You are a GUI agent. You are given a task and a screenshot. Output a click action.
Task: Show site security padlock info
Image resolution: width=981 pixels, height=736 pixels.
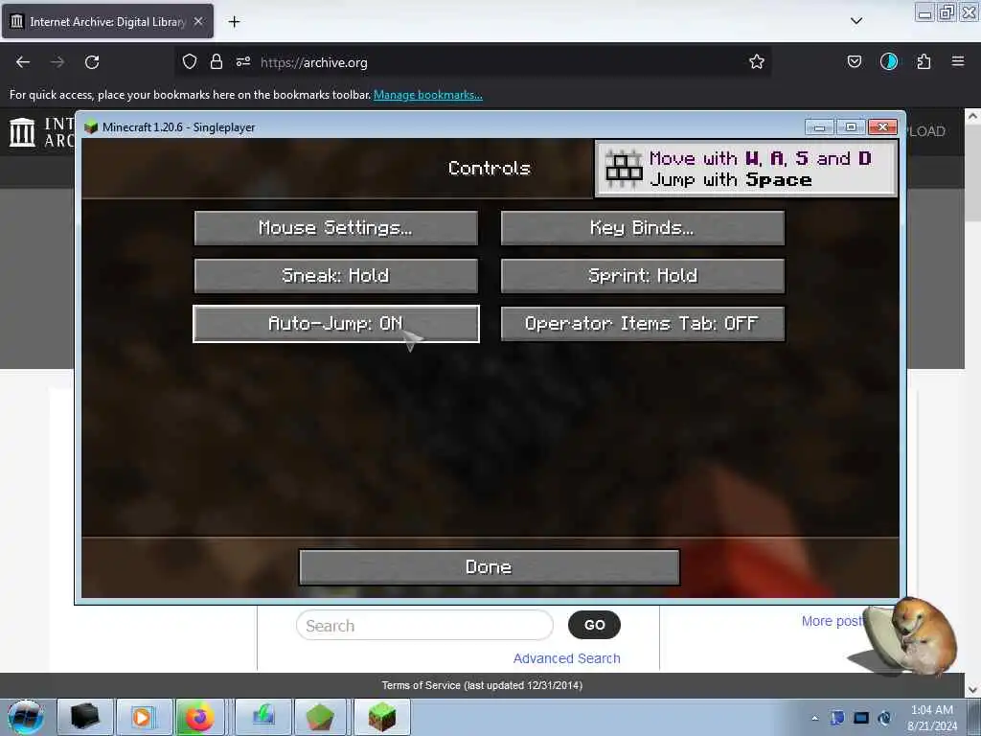point(217,61)
